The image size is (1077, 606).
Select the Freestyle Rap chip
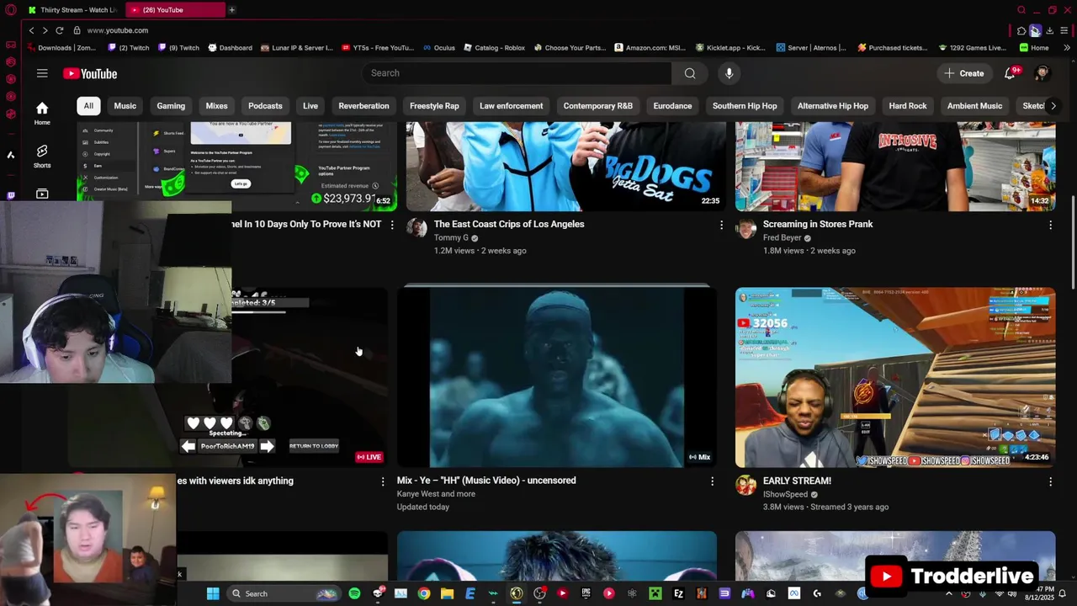434,106
